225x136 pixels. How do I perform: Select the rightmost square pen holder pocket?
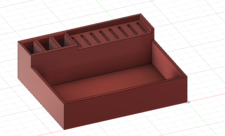[x=63, y=40]
